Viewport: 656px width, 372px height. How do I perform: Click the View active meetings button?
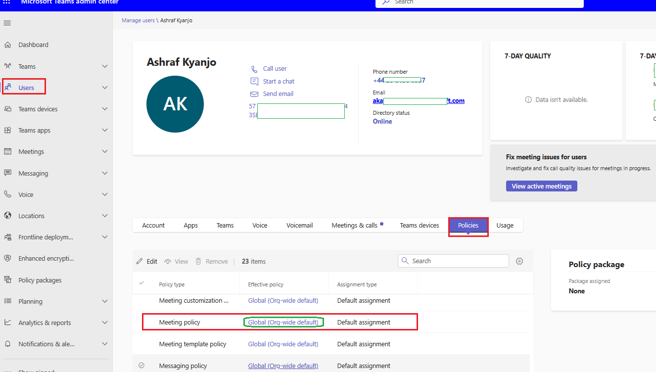tap(541, 186)
